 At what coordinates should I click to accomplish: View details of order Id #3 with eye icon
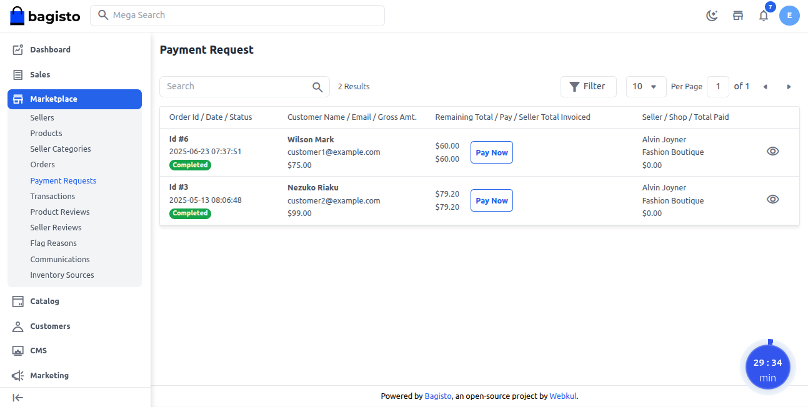click(x=773, y=199)
